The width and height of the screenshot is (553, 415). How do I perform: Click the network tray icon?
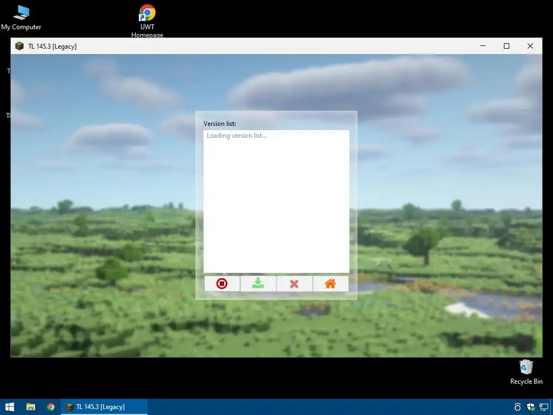click(544, 407)
